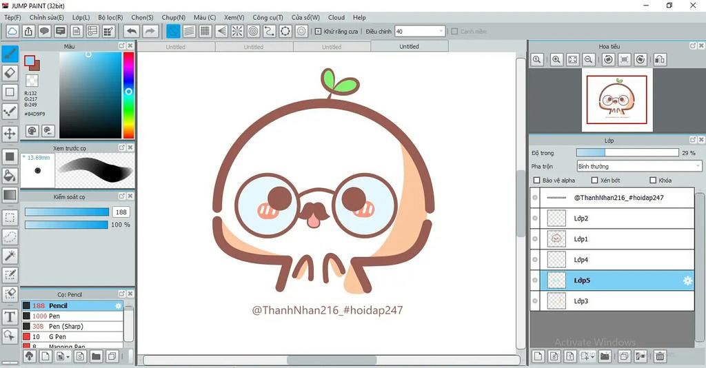This screenshot has height=368, width=706.
Task: Toggle visibility of Lớp2 layer
Action: coord(535,218)
